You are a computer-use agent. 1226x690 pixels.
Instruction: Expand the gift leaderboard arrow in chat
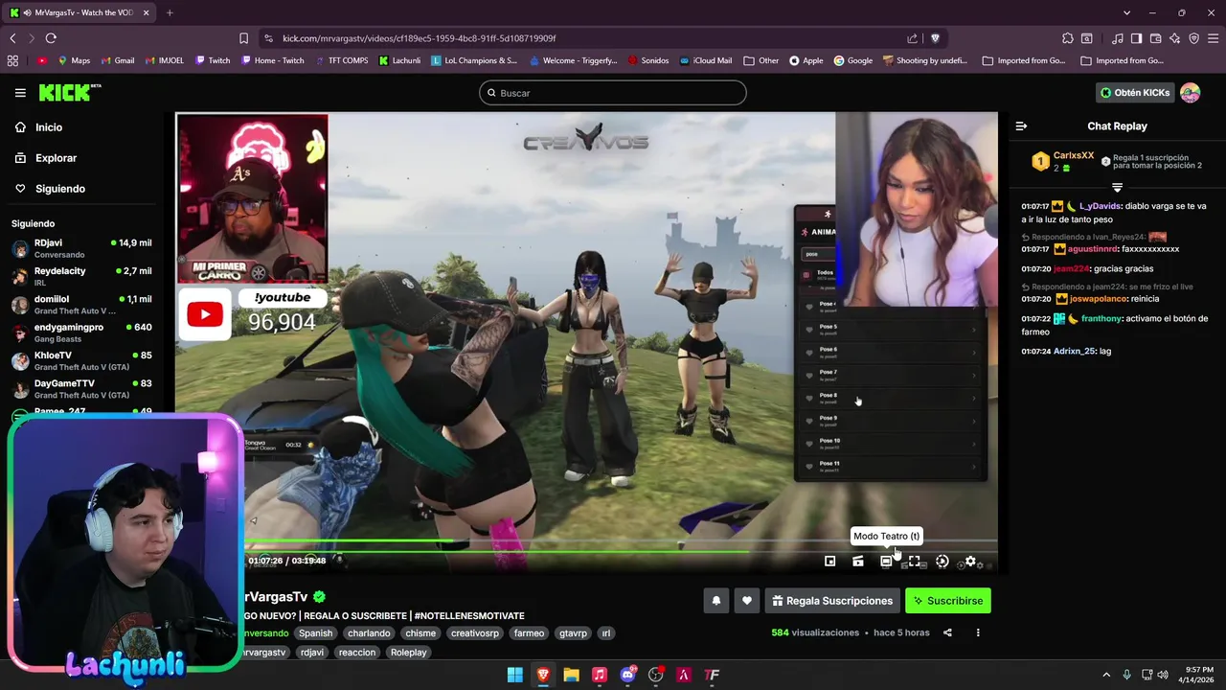coord(1117,187)
